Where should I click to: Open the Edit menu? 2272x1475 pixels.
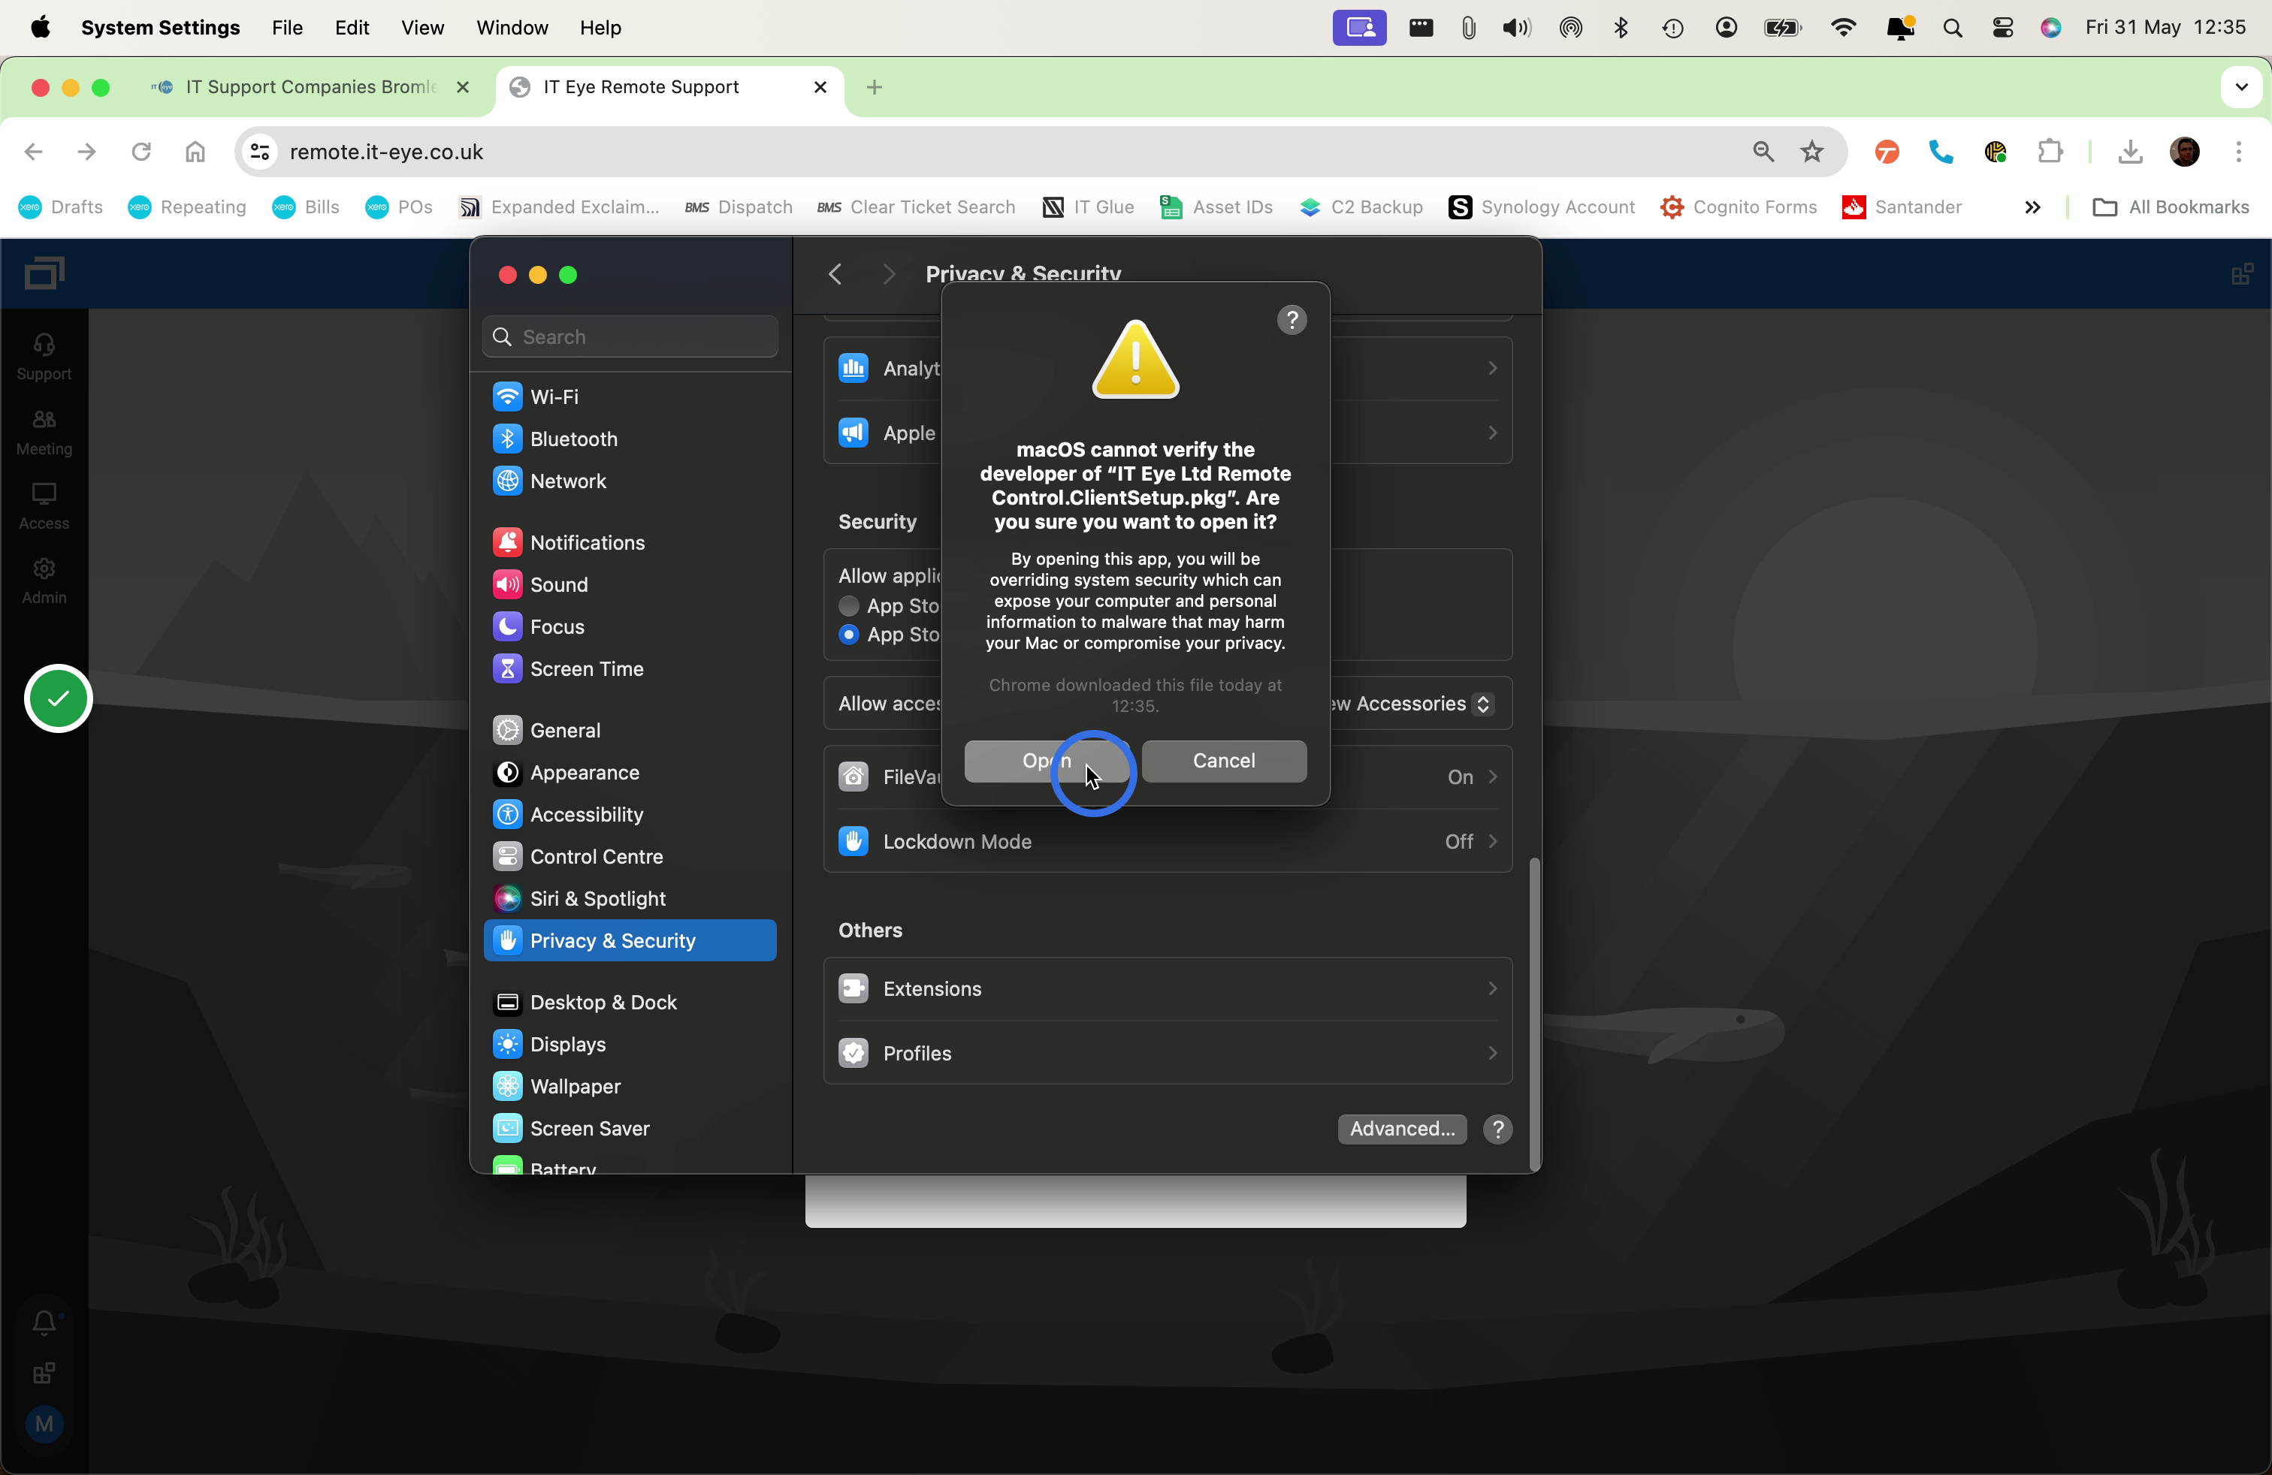click(352, 28)
